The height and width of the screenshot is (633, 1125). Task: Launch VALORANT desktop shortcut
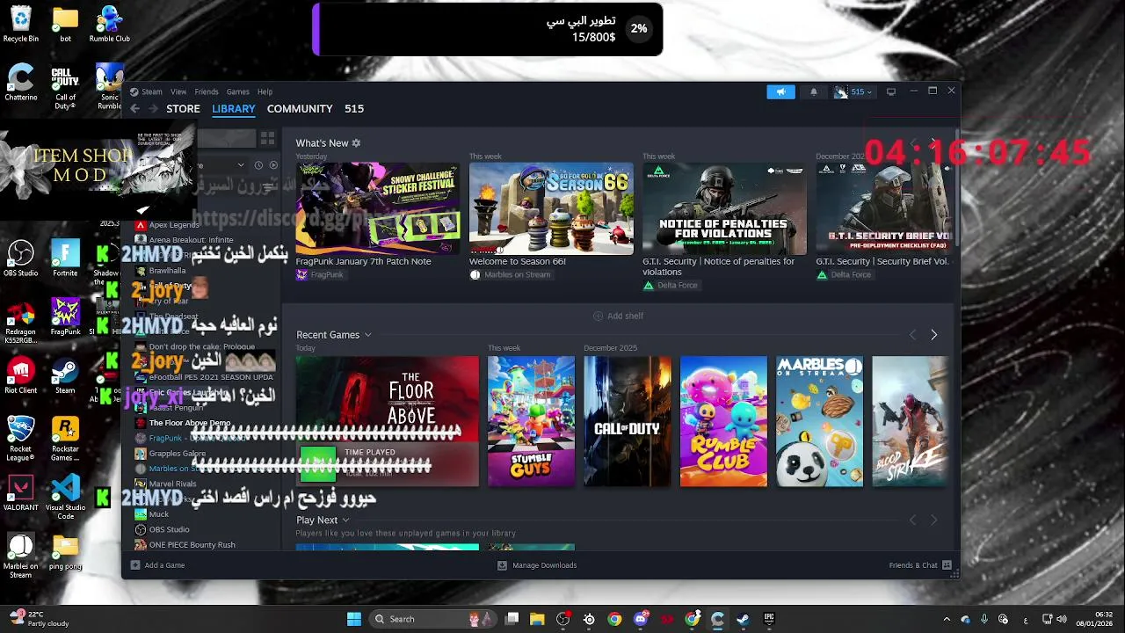pyautogui.click(x=21, y=494)
